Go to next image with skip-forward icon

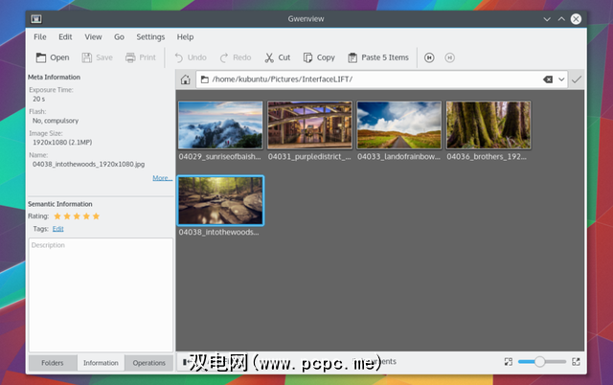(430, 57)
